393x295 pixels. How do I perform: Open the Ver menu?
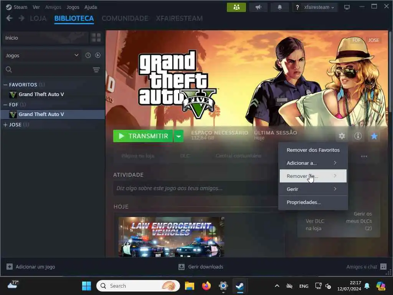[x=36, y=7]
